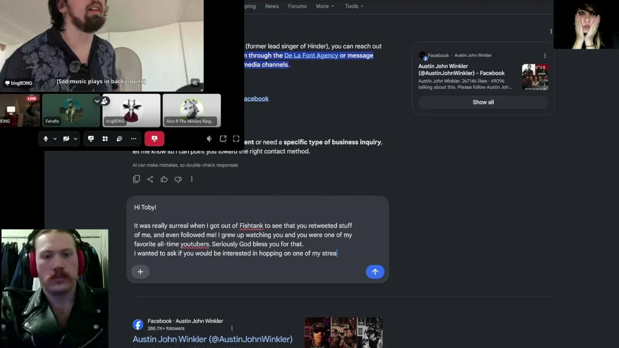The image size is (619, 348).
Task: Click the red disconnect call button
Action: coord(154,139)
